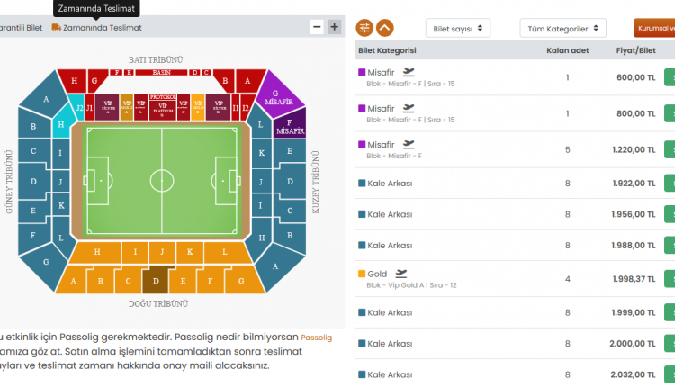Viewport: 675px width, 387px height.
Task: Select dark purple F Misafir block
Action: pos(288,126)
